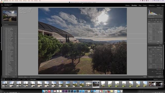Click Auto tone button in the Basic panel

[x=160, y=55]
